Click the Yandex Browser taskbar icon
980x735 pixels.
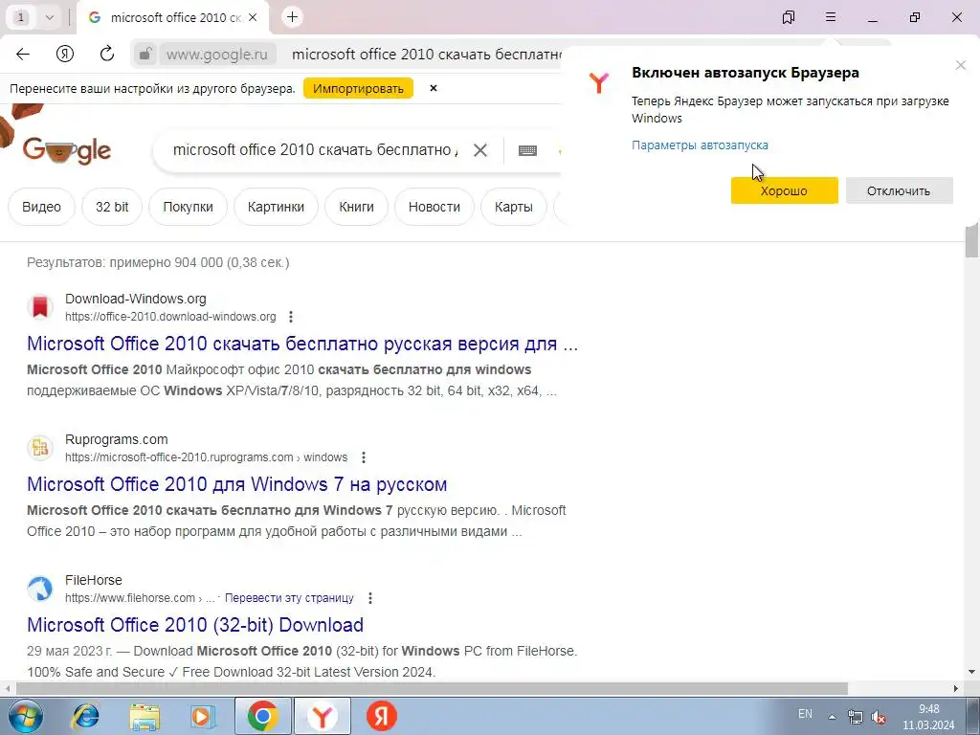(322, 716)
